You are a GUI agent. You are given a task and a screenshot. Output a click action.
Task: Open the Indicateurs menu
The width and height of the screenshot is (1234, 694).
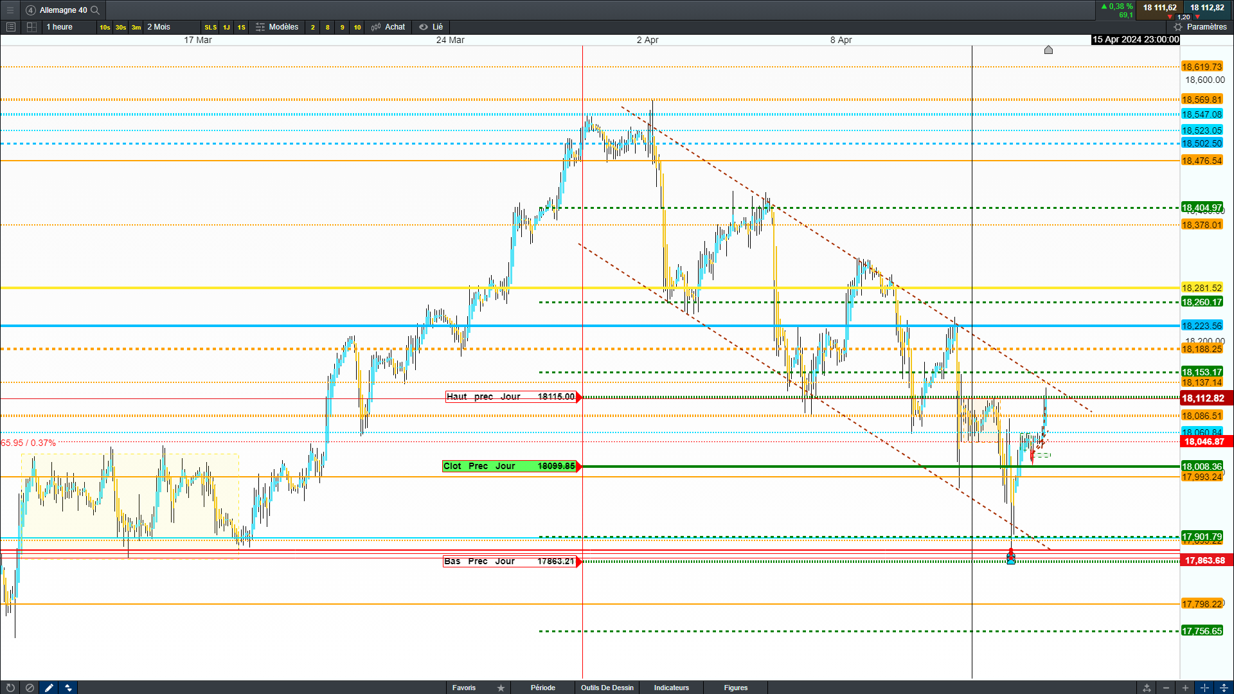[671, 688]
